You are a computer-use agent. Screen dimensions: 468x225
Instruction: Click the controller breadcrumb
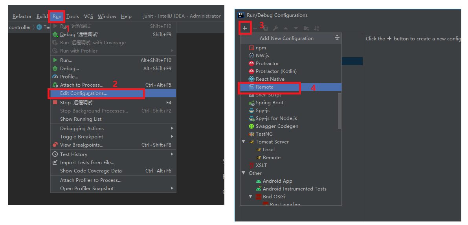click(x=20, y=27)
